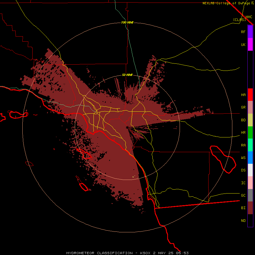Click the HA red legend swatch
Image resolution: width=255 pixels, height=255 pixels.
250,95
